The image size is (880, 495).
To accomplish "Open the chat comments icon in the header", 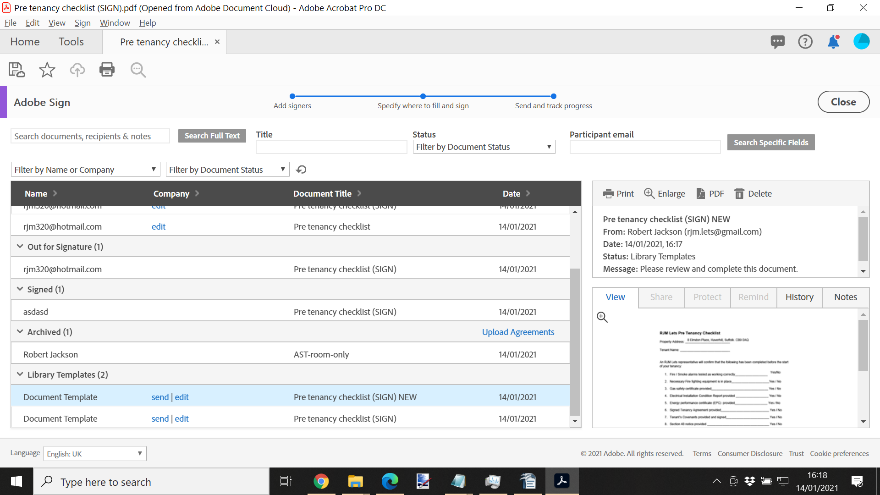I will (x=777, y=42).
